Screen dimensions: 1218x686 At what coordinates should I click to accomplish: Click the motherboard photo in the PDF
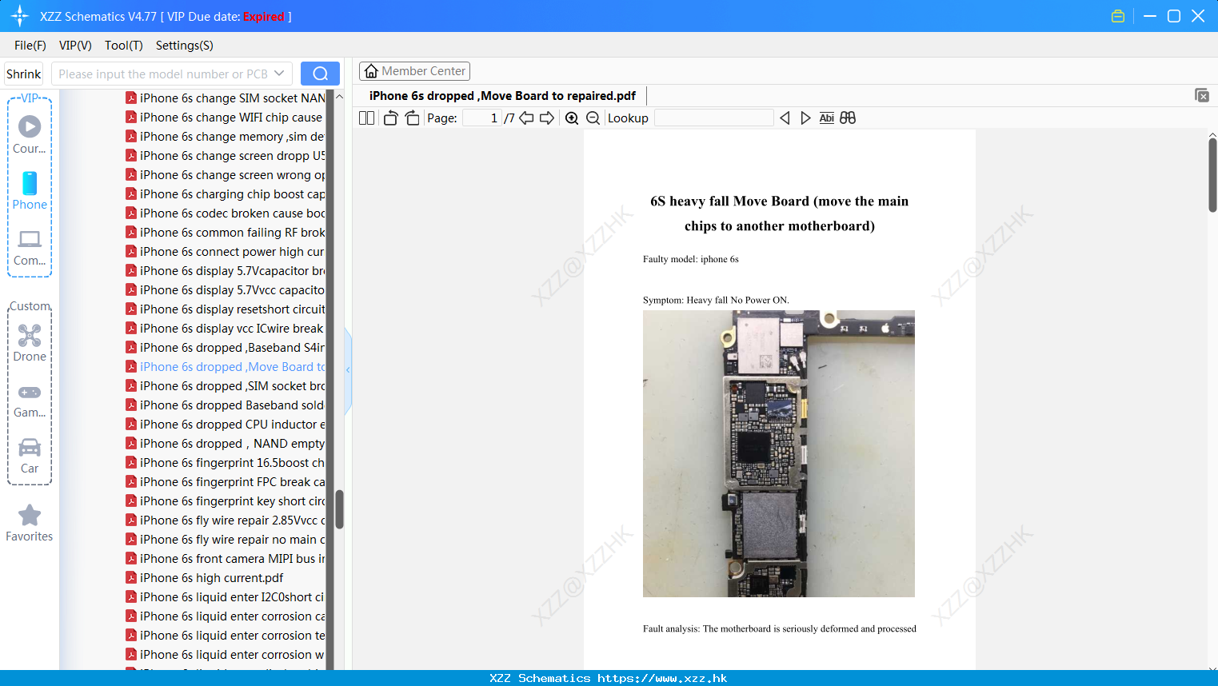pyautogui.click(x=778, y=453)
